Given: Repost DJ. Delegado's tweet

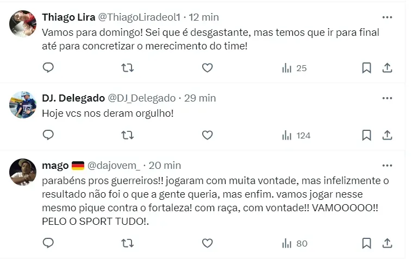Looking at the screenshot, I should 127,135.
